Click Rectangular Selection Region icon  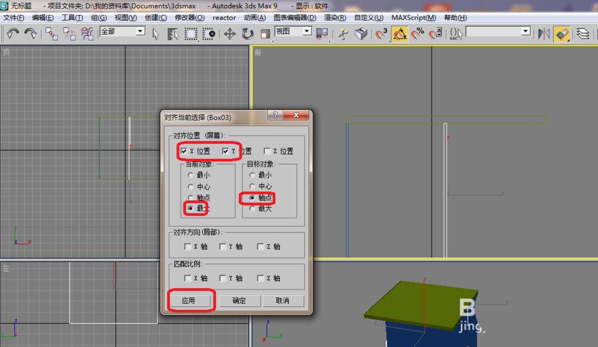pyautogui.click(x=191, y=34)
